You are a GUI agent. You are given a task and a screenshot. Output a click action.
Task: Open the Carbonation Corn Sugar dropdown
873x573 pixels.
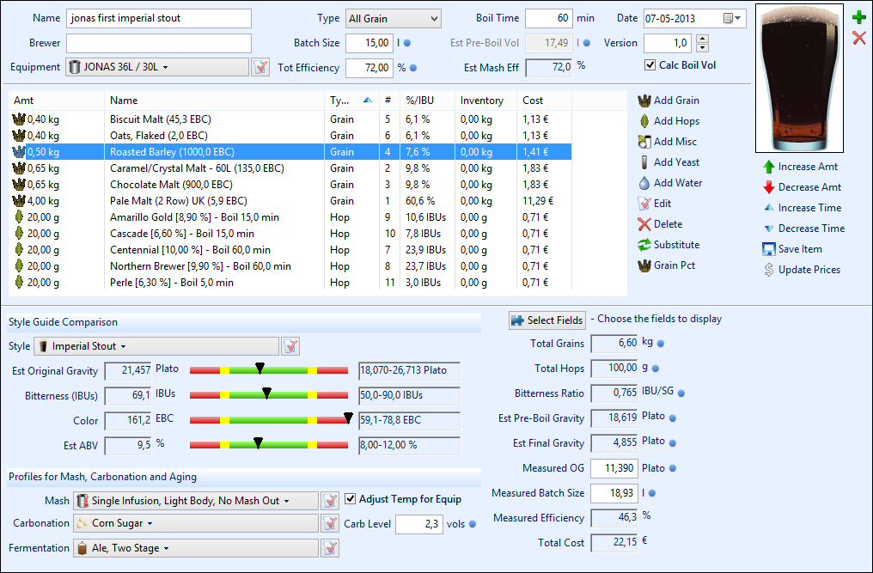[x=196, y=523]
